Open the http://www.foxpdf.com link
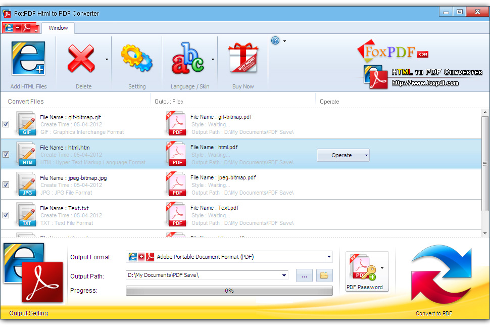 425,83
